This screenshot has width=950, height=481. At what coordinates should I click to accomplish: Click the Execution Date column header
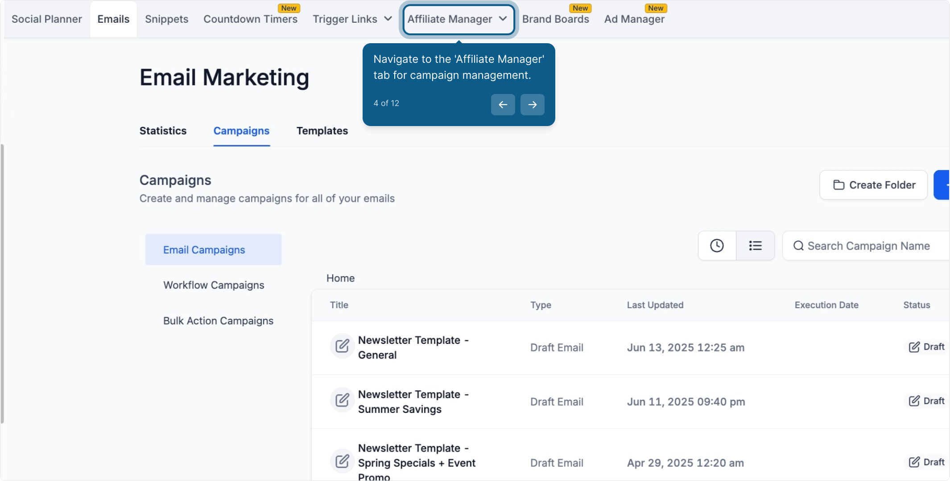[826, 305]
